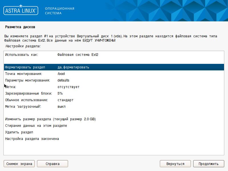Screen dimensions: 228x171
Task: Click the 'Разметка дисков' heading
Action: point(20,27)
